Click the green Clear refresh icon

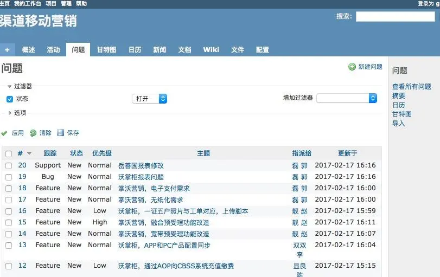pyautogui.click(x=33, y=133)
